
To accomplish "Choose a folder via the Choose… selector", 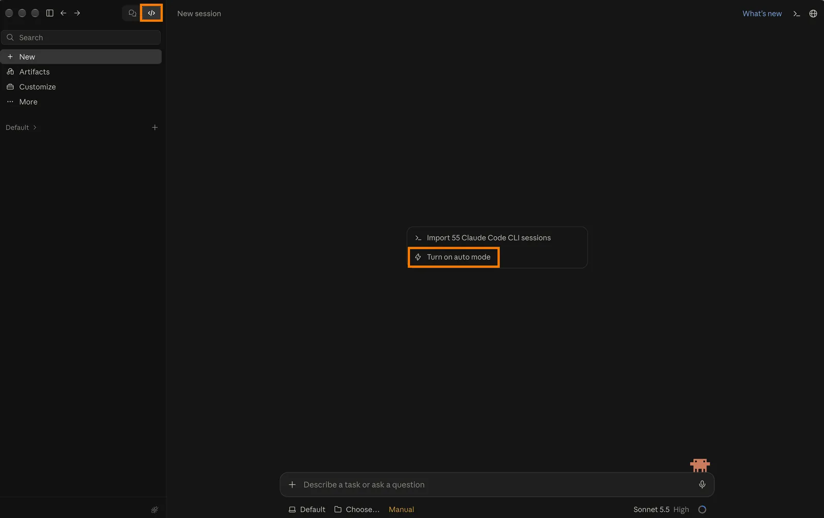I will point(357,510).
